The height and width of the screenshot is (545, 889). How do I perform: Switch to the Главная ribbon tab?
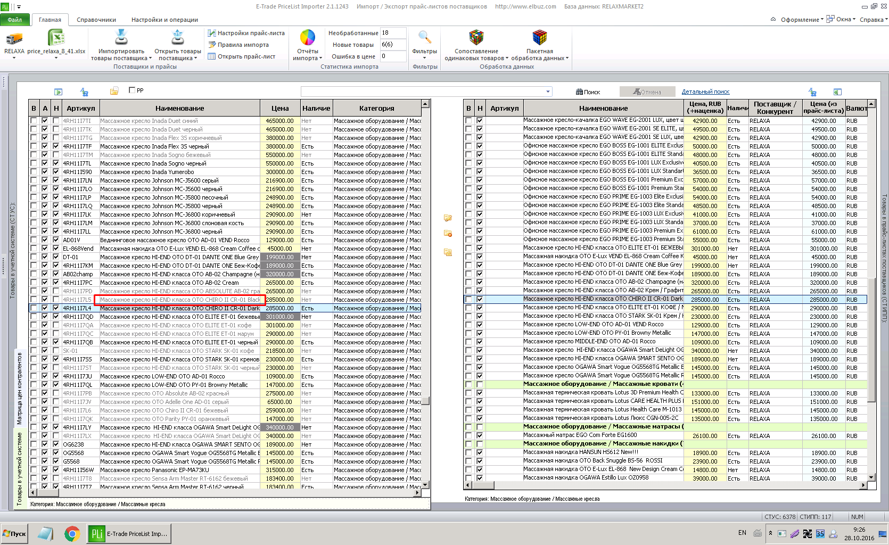(50, 20)
